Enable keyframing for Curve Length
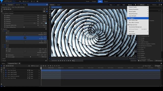 pos(7,57)
